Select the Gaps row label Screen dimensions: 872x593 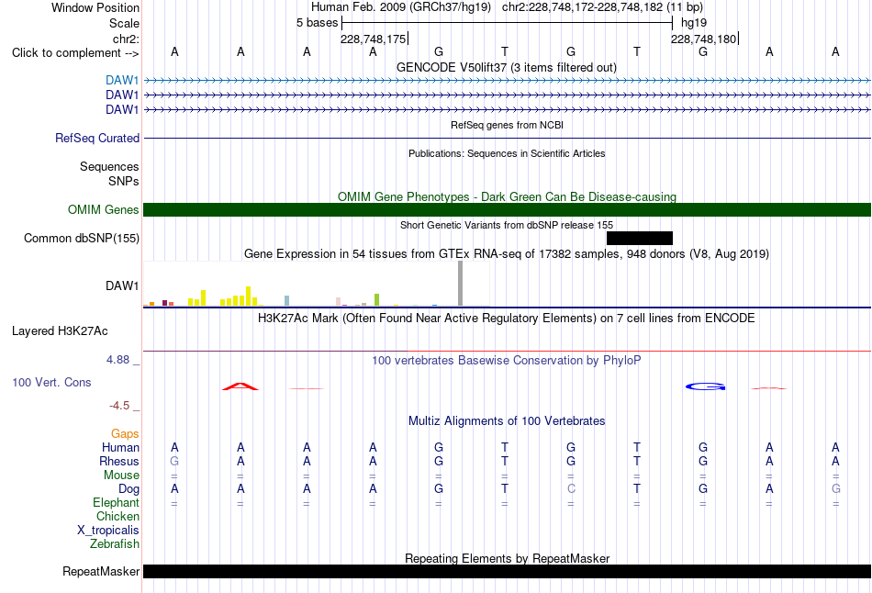click(x=125, y=433)
